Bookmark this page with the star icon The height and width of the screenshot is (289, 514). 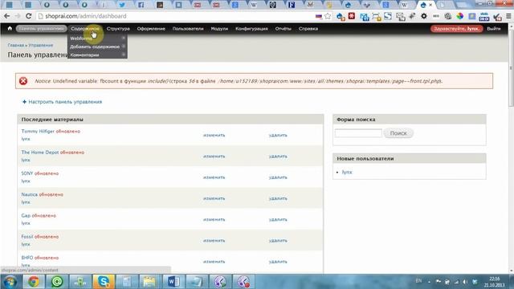(328, 16)
